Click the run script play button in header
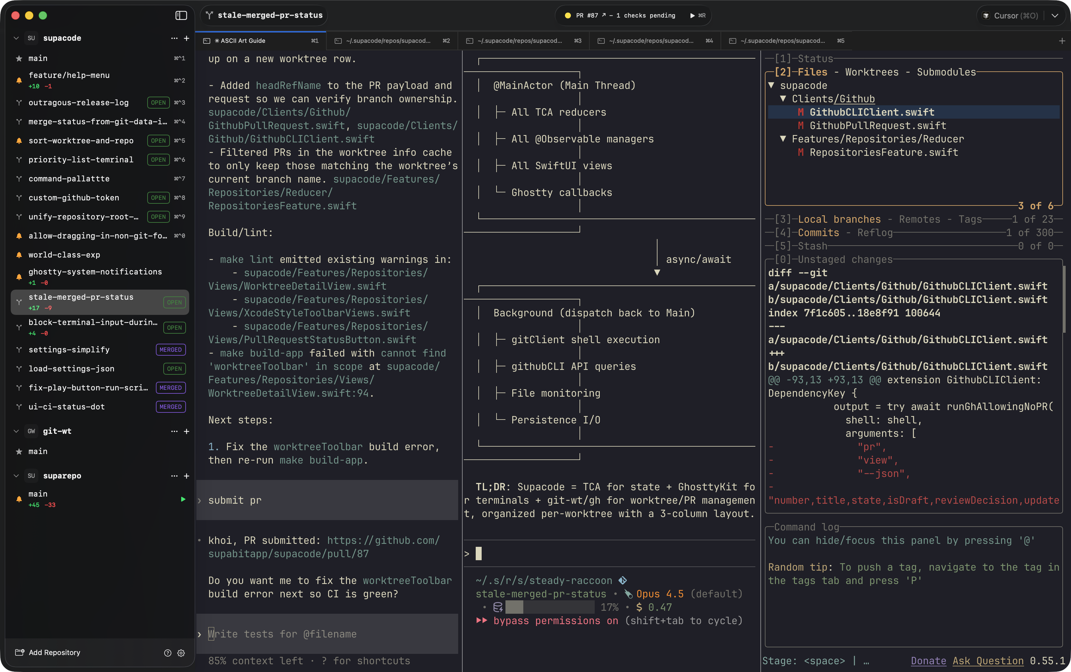The width and height of the screenshot is (1071, 672). coord(692,15)
